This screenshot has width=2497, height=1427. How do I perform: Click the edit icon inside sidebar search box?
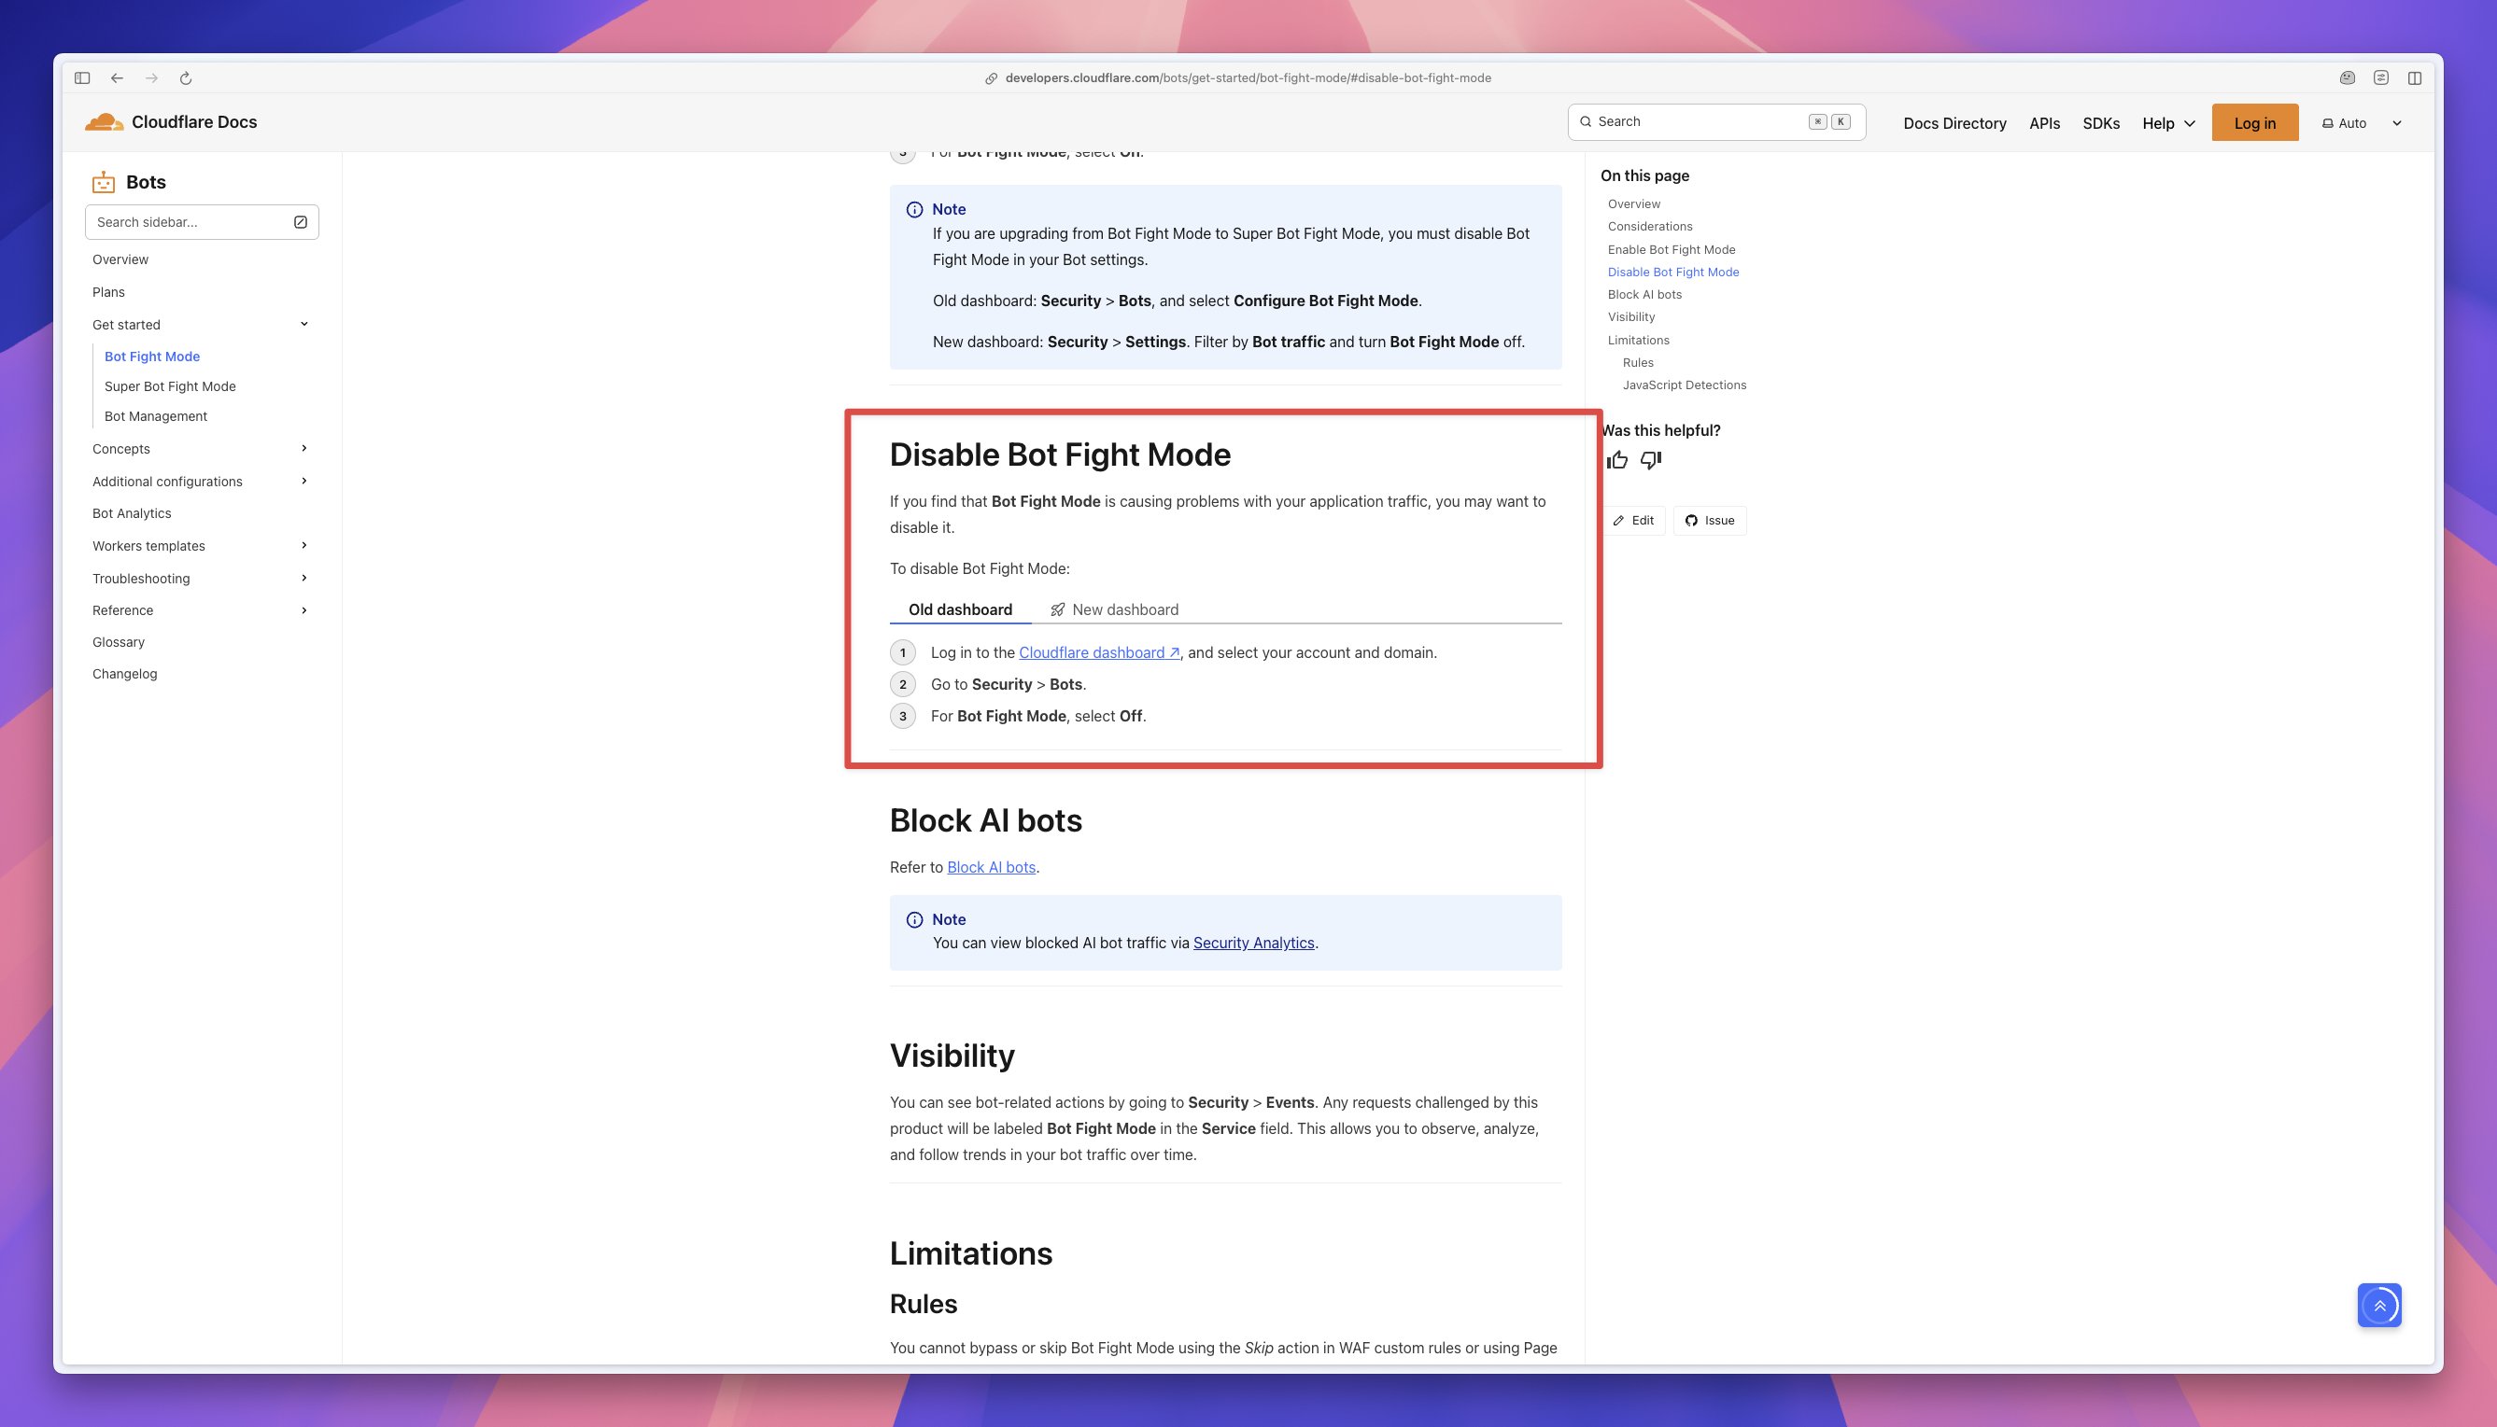pos(301,222)
